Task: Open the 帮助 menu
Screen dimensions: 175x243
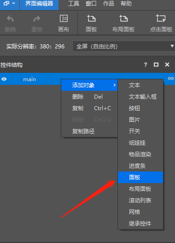Action: (x=126, y=3)
